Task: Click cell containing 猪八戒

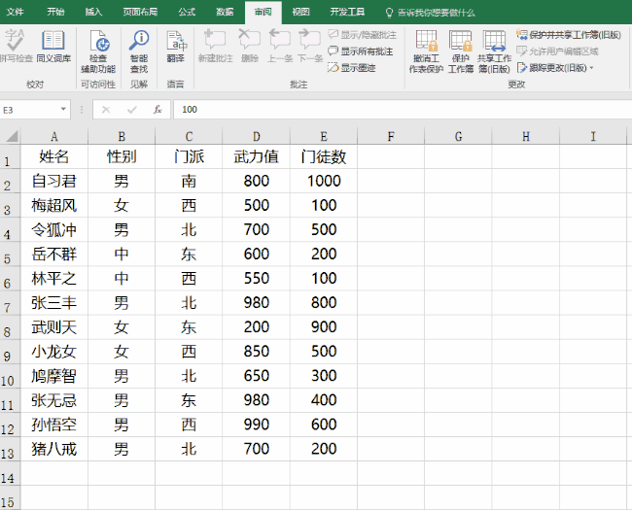Action: [x=54, y=449]
